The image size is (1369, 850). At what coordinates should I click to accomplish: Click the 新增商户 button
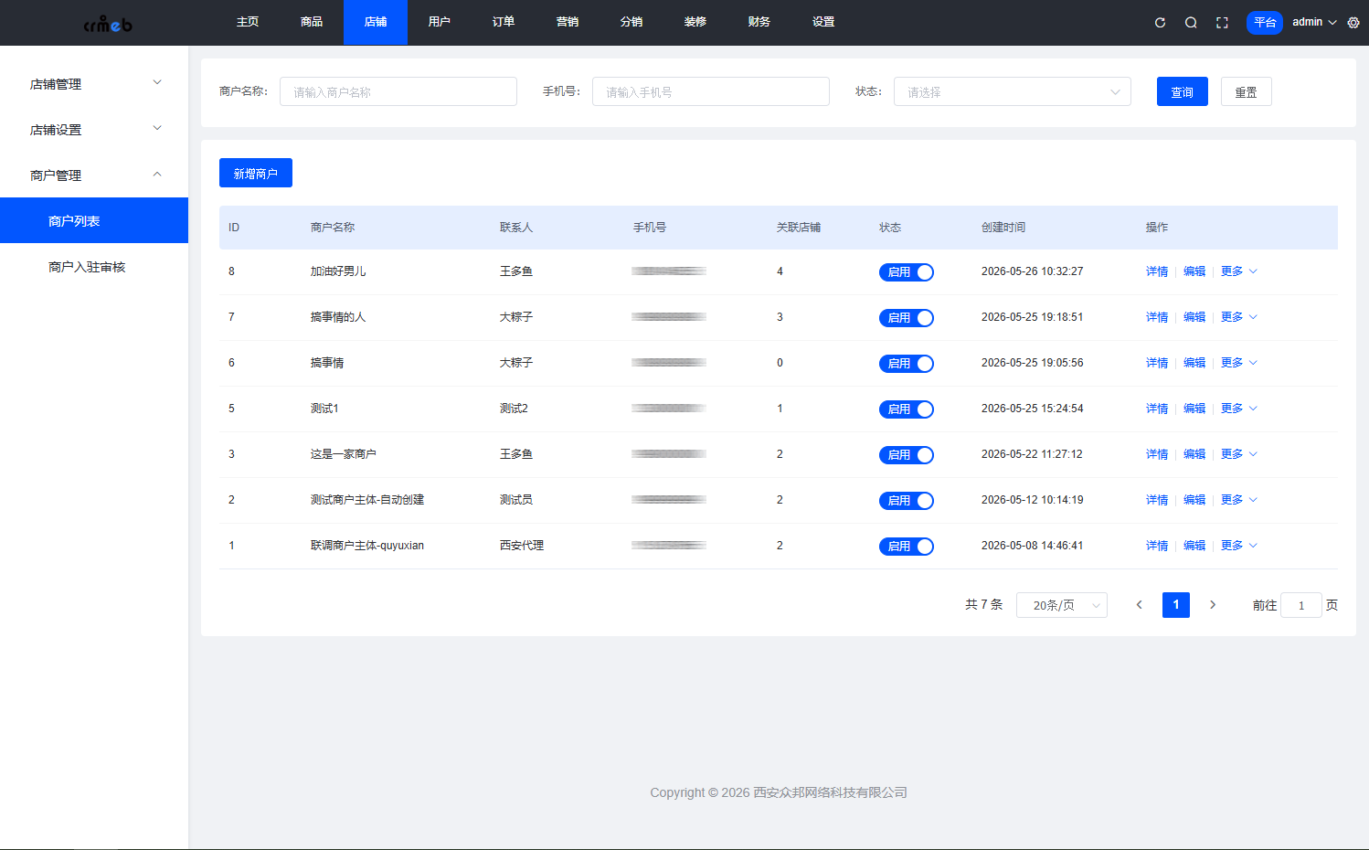pos(256,173)
